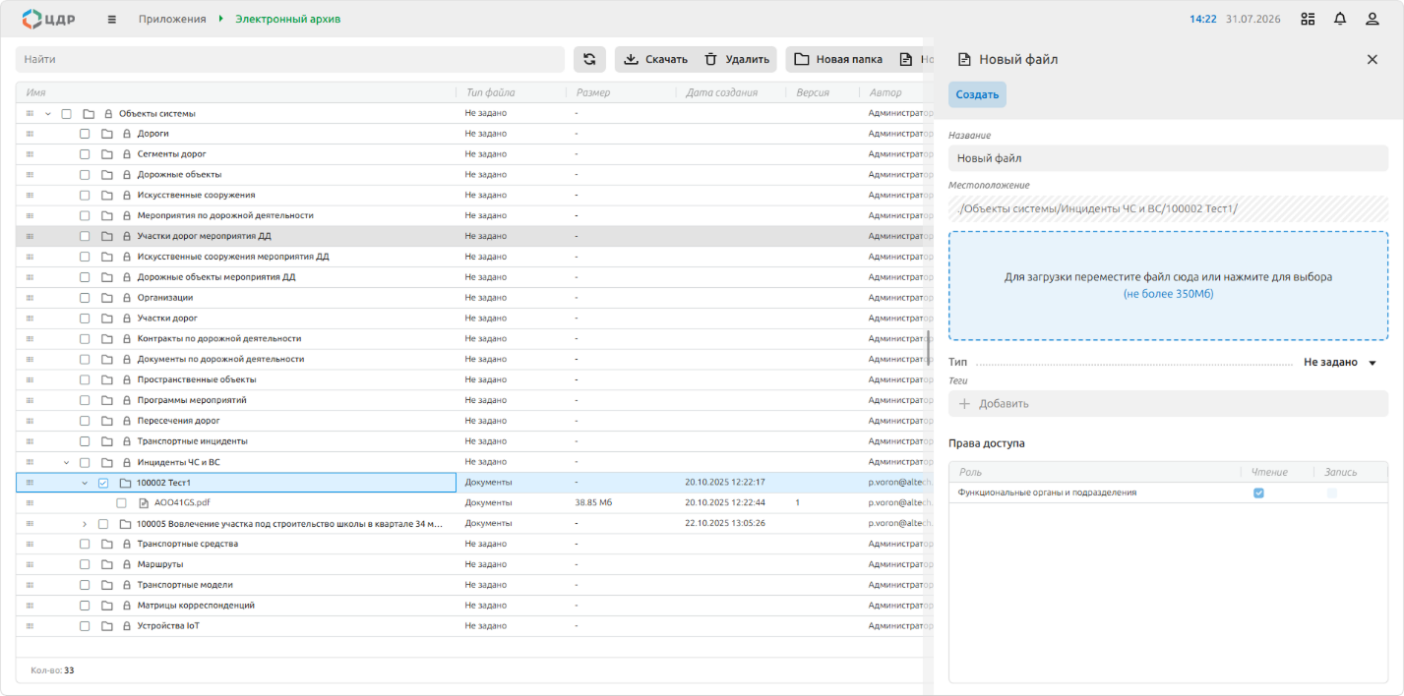Click Скачать button

(x=655, y=59)
